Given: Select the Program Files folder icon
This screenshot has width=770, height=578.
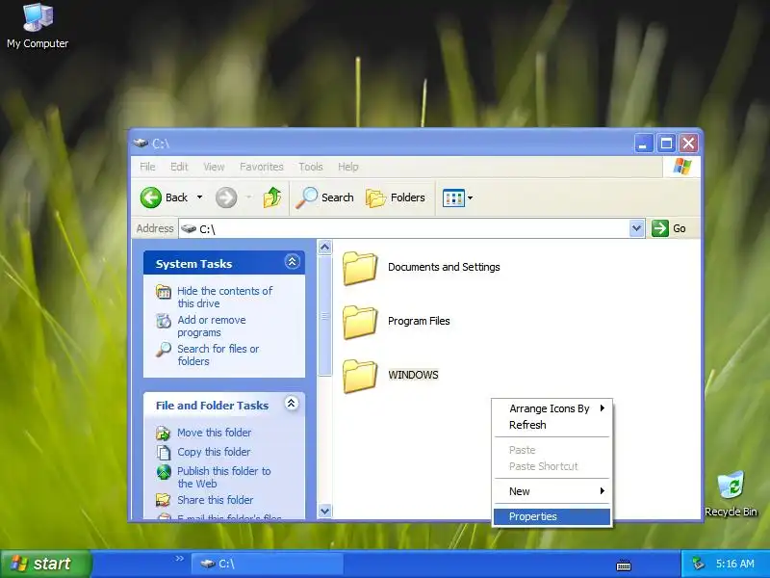Looking at the screenshot, I should (x=360, y=322).
